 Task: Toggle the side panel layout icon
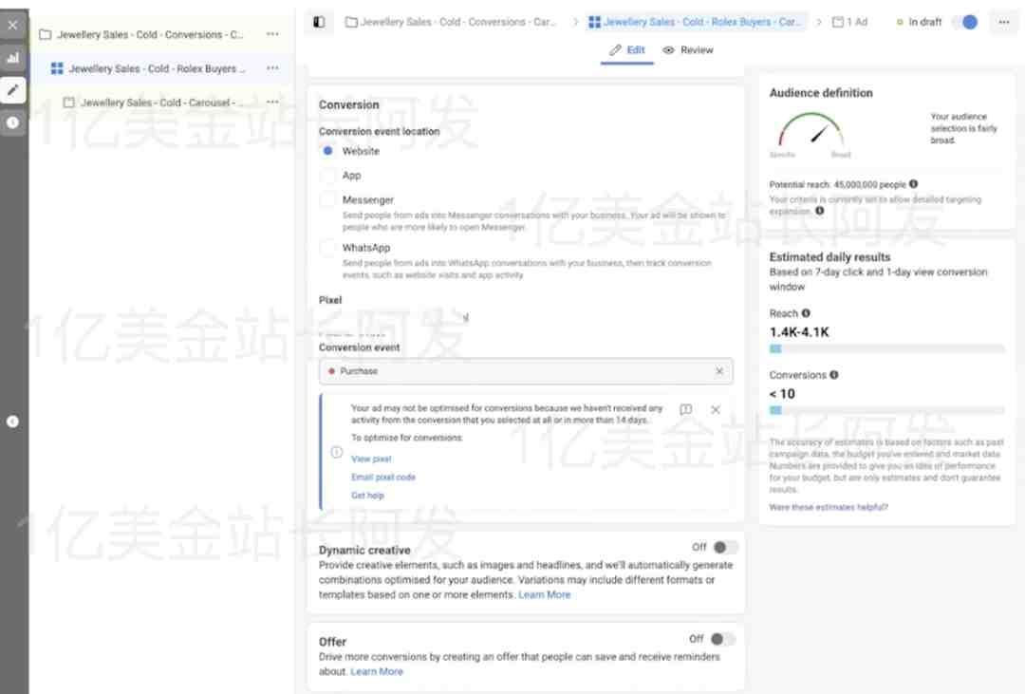(x=319, y=22)
